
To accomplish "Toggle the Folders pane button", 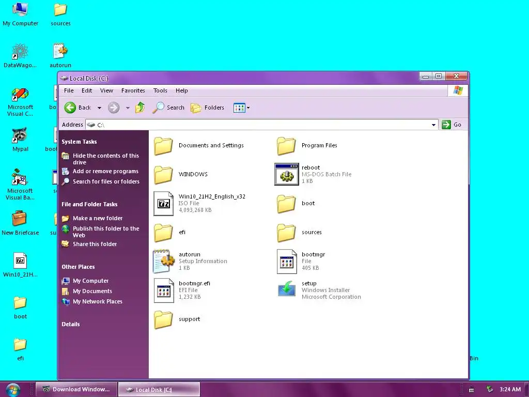I will point(208,108).
